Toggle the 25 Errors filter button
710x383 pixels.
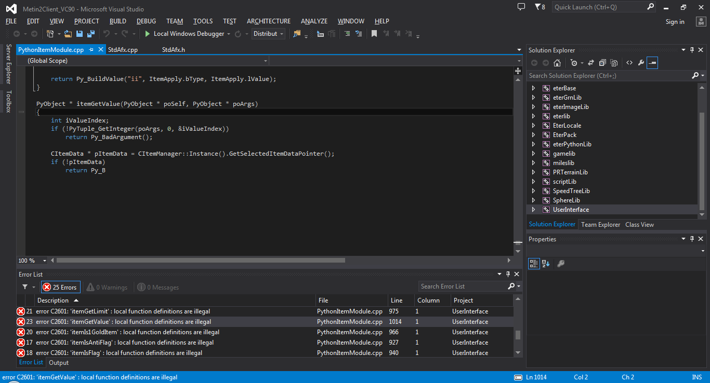[60, 287]
